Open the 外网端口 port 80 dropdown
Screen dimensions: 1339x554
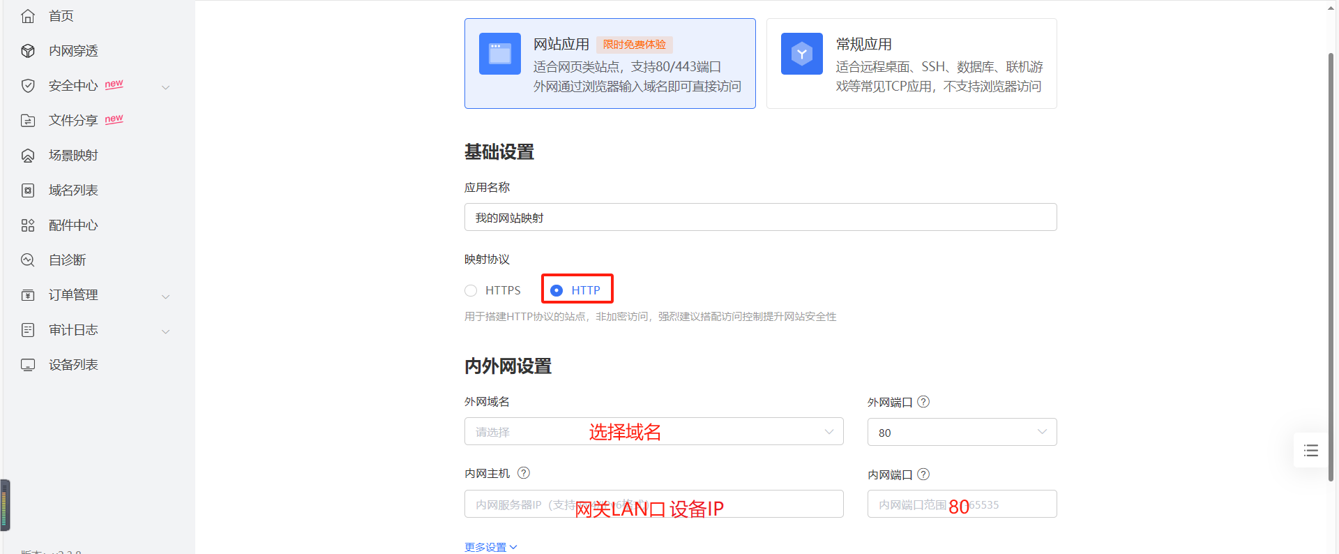pyautogui.click(x=962, y=432)
